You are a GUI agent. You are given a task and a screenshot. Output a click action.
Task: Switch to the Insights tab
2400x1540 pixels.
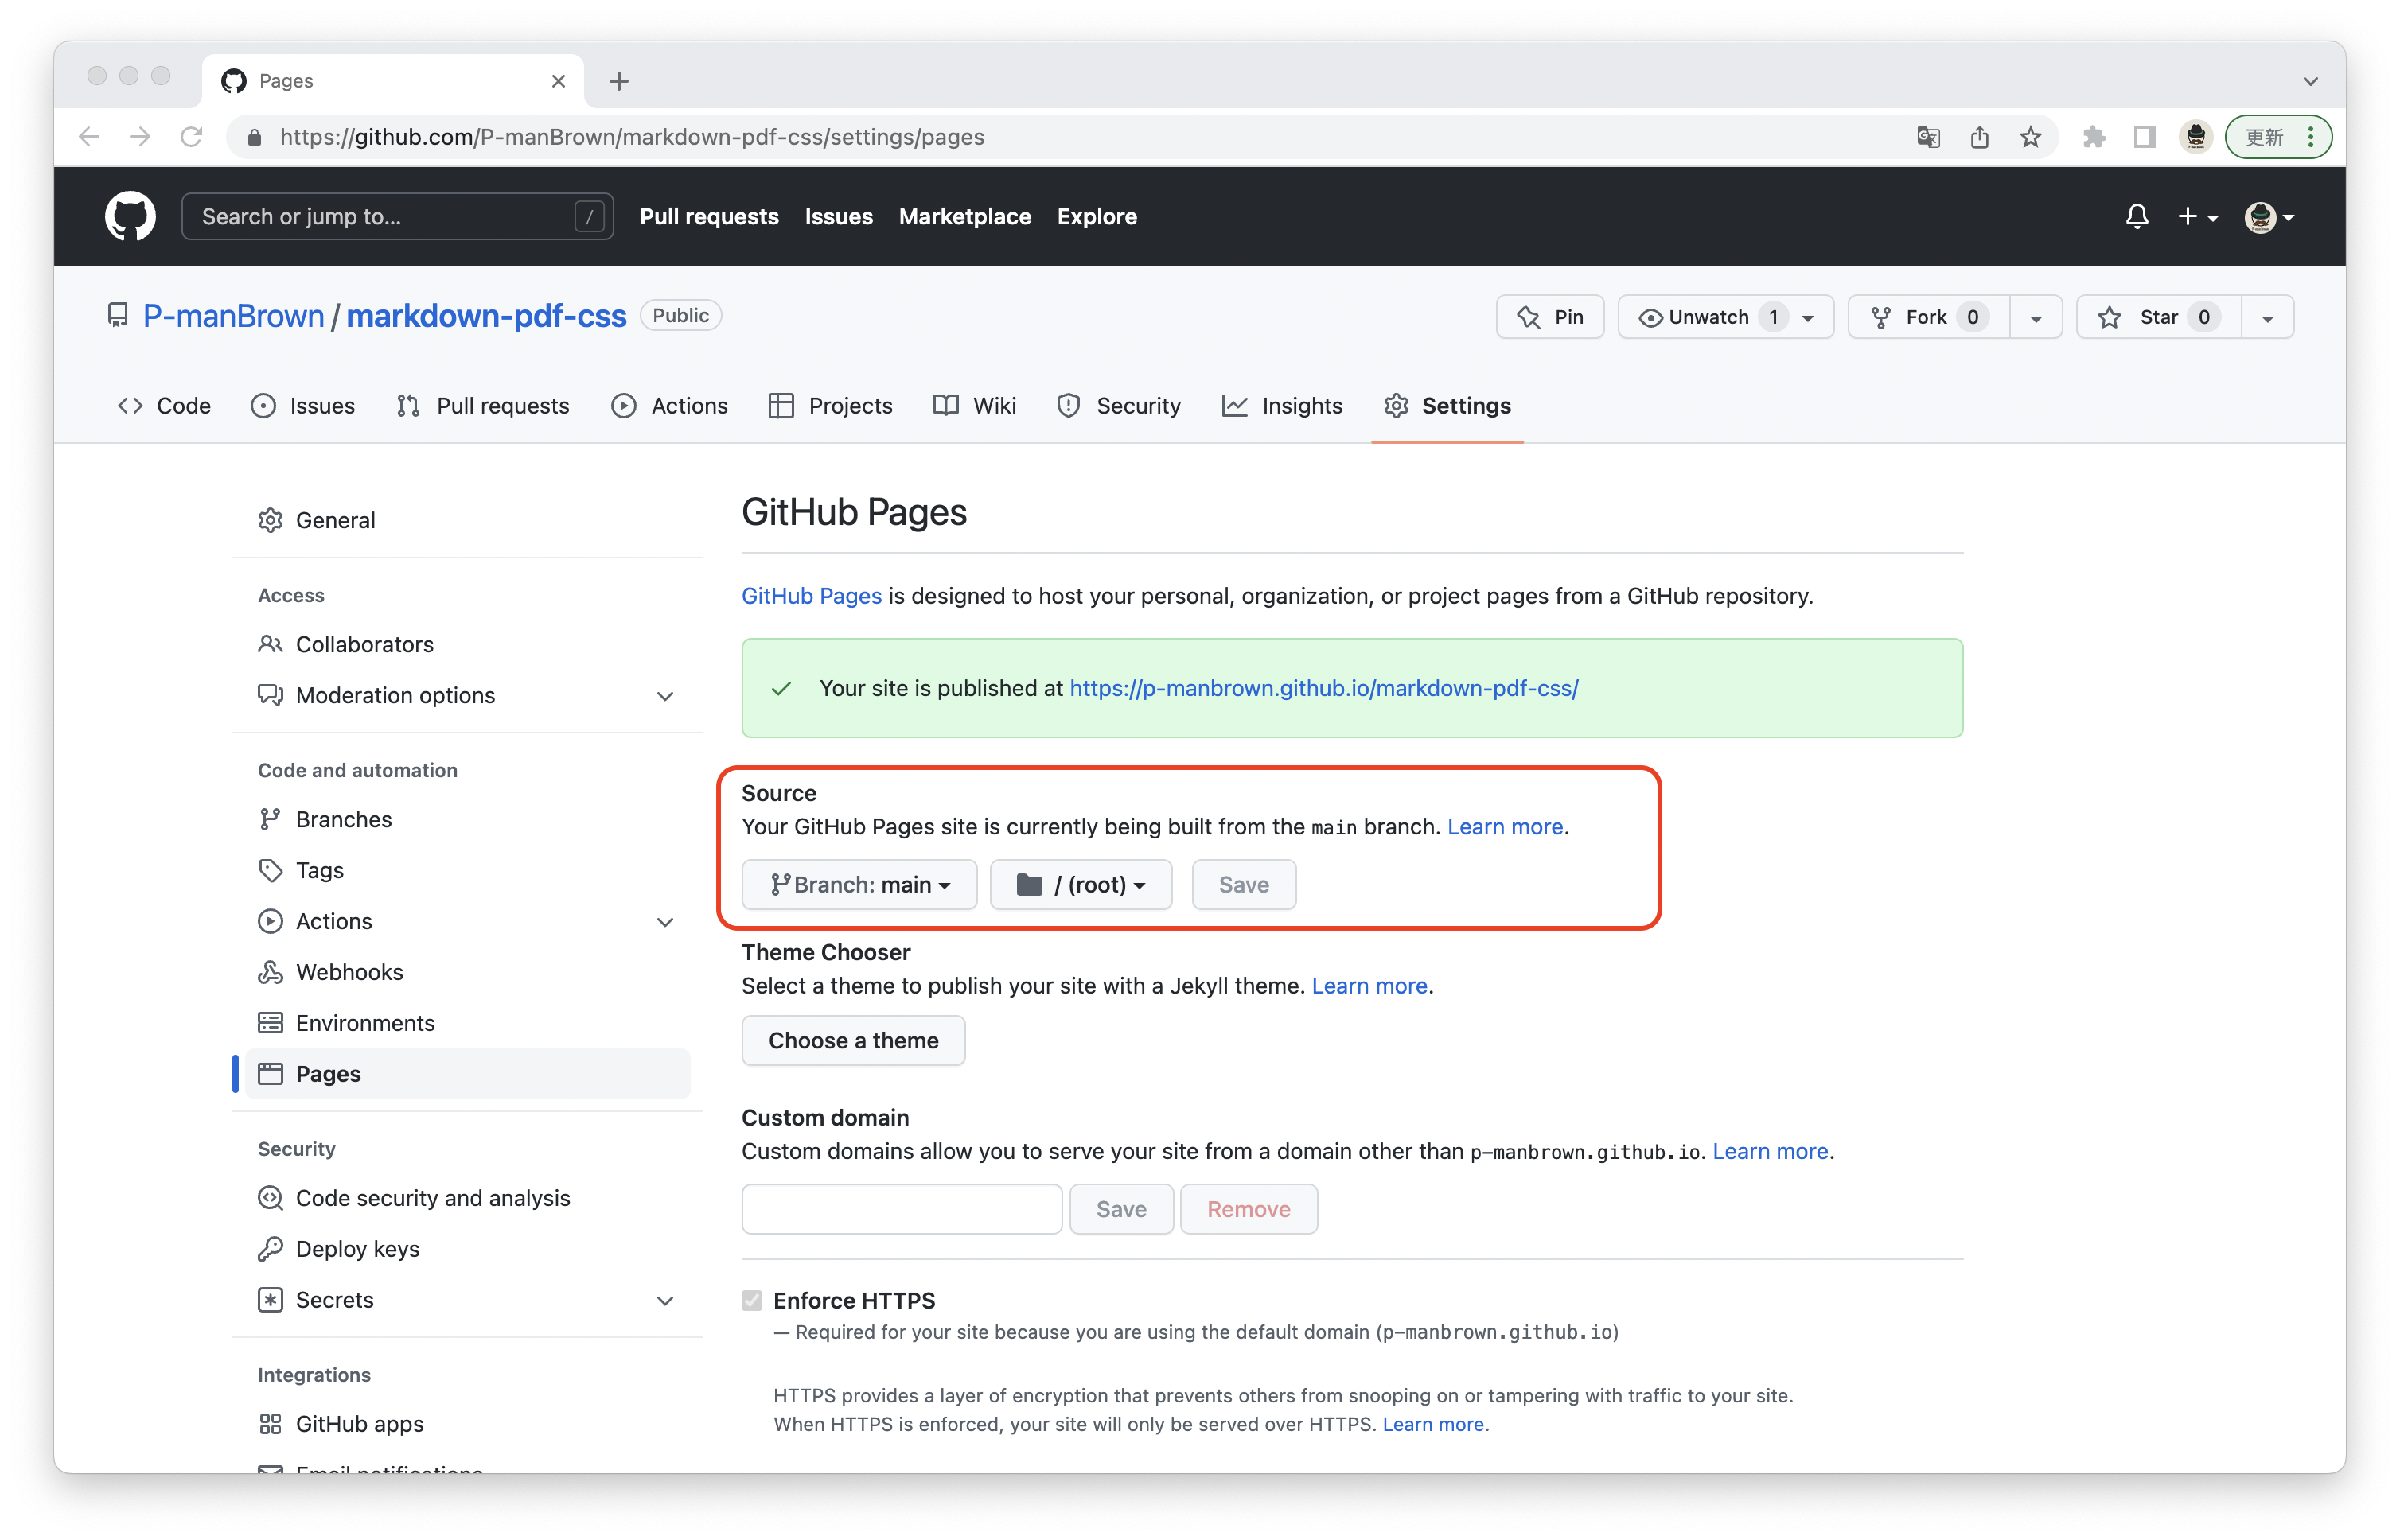(1283, 406)
